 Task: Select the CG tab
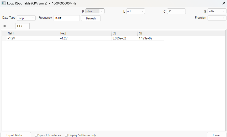click(x=19, y=26)
